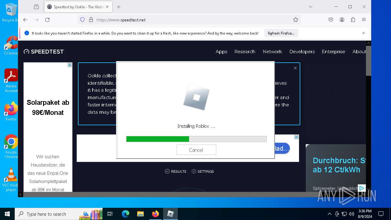Open Task View on taskbar
Image resolution: width=391 pixels, height=220 pixels.
110,214
